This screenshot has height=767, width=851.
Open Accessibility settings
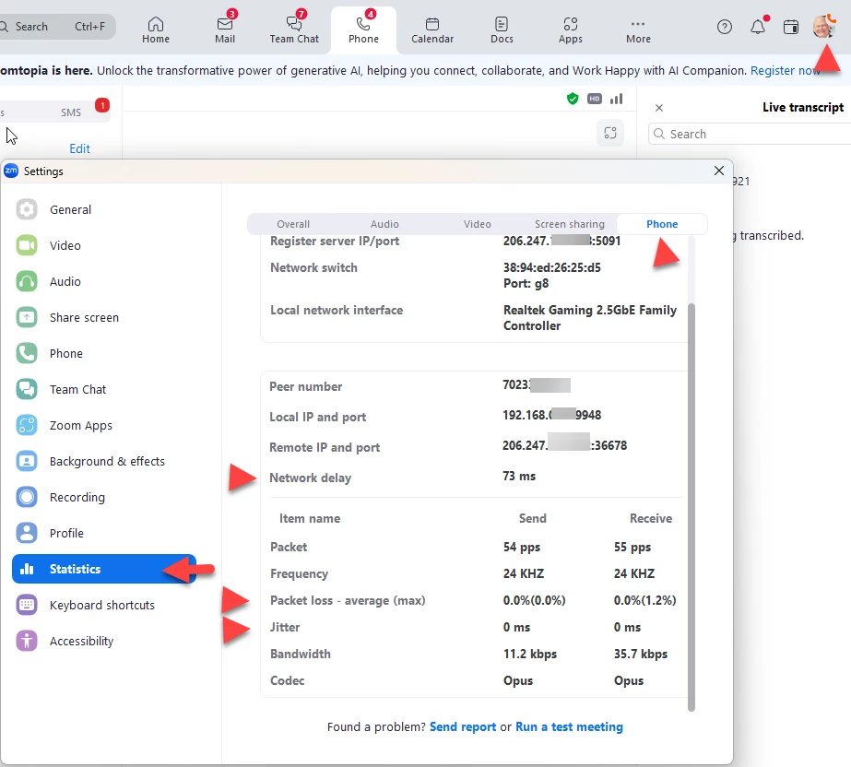[x=103, y=641]
